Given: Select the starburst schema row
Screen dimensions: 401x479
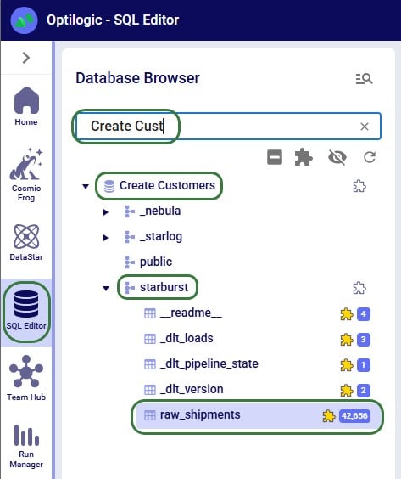Looking at the screenshot, I should point(164,287).
